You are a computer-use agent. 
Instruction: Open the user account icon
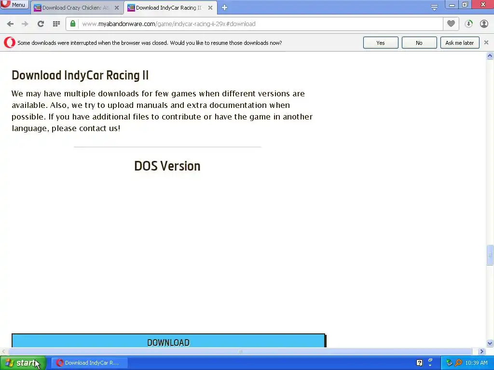pyautogui.click(x=484, y=24)
